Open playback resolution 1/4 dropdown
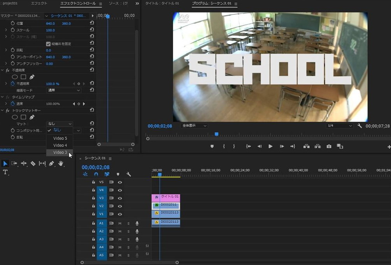 click(339, 126)
